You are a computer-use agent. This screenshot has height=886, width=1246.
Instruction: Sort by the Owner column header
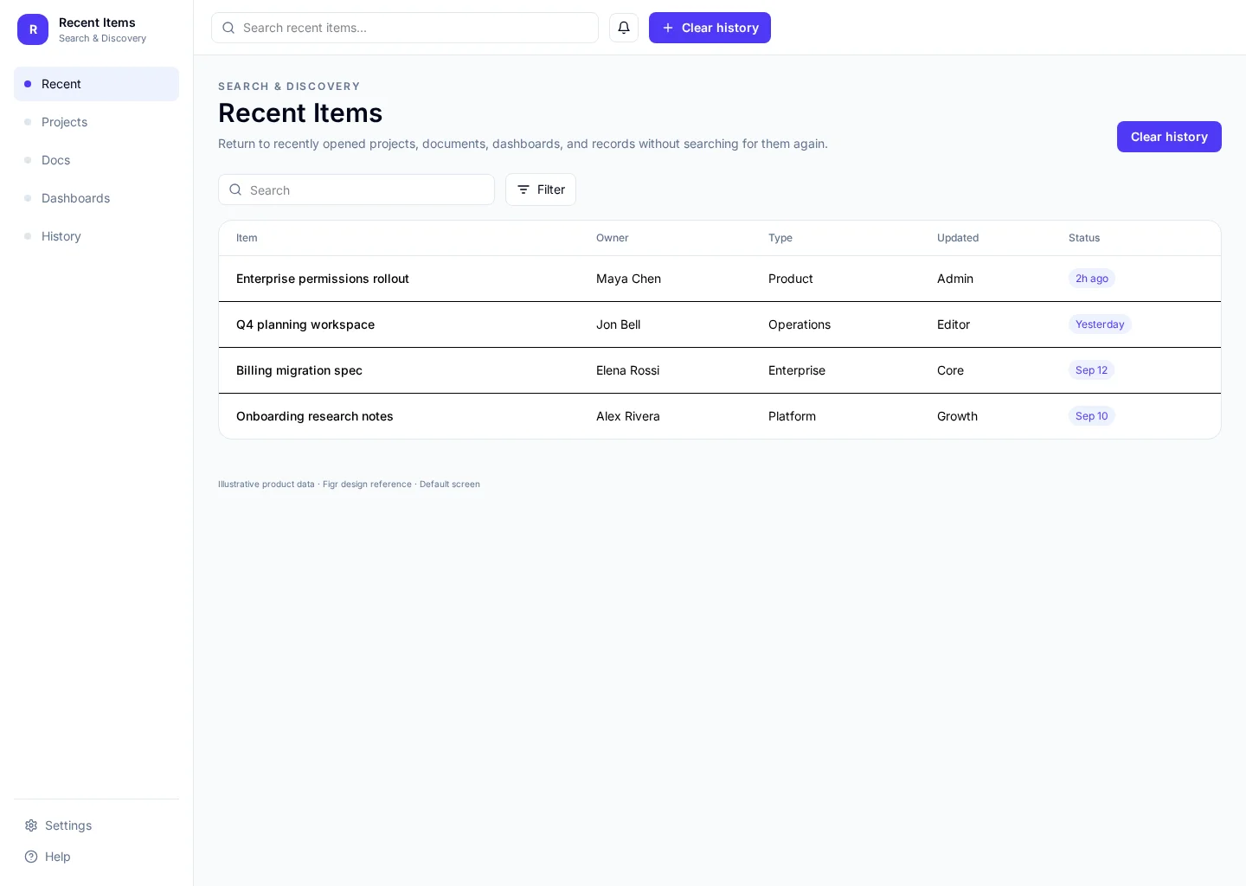coord(613,238)
